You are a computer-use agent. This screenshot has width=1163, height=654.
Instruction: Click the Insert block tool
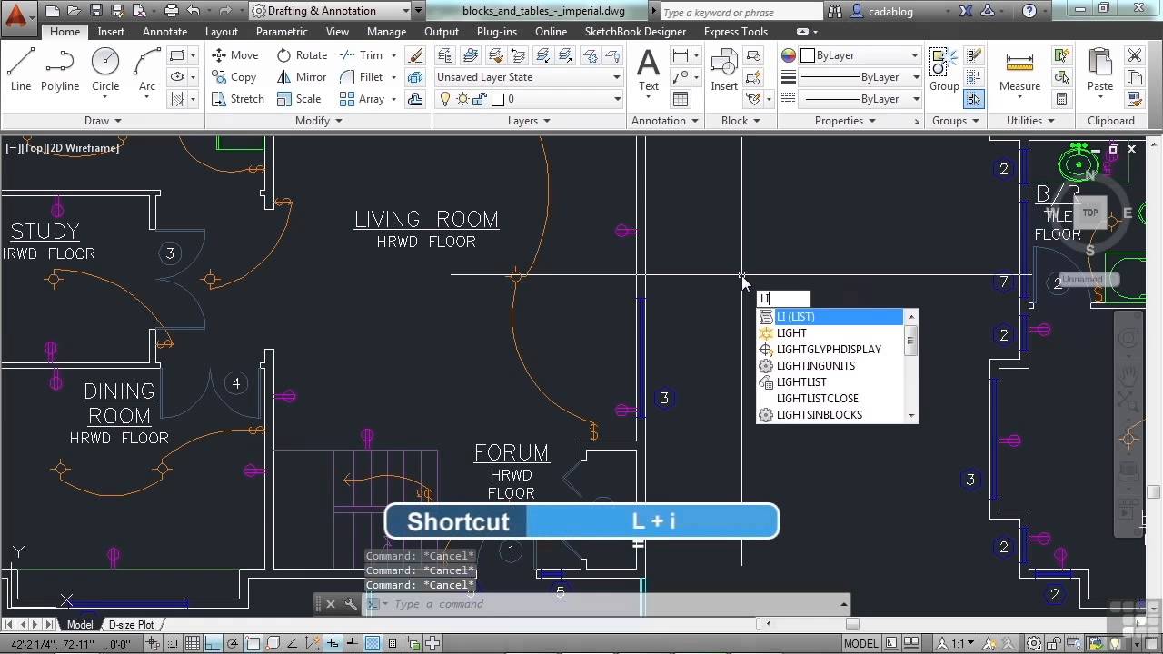[724, 70]
